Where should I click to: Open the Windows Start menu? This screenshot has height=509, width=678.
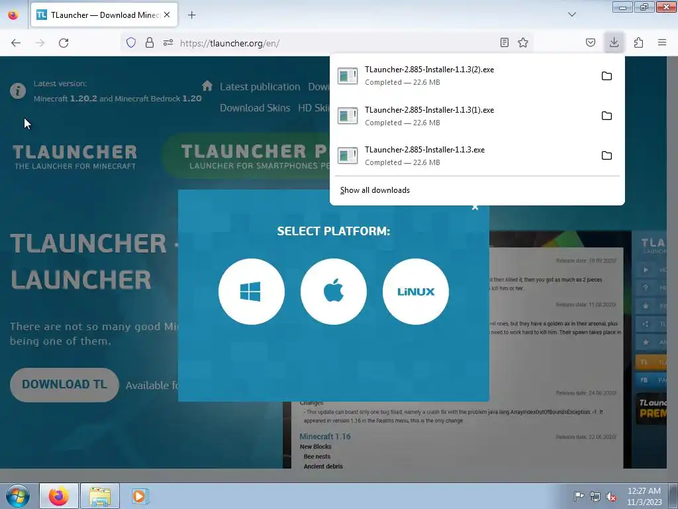tap(18, 496)
